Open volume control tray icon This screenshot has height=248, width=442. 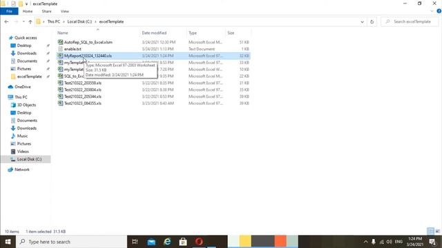390,242
